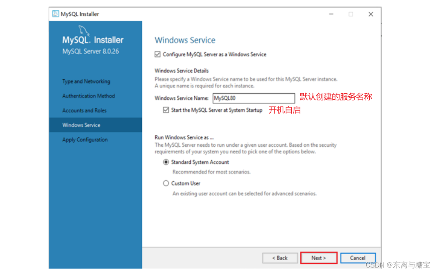Click the 'Run Windows Service as ...' label
Screen dimensions: 436x272
click(184, 137)
